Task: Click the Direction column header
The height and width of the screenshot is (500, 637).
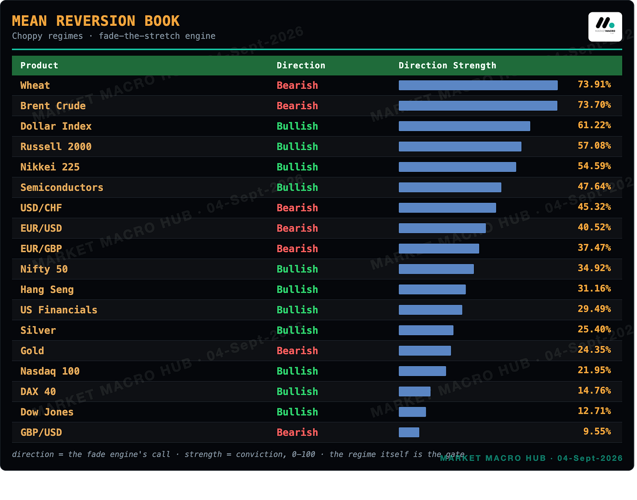Action: [x=301, y=66]
